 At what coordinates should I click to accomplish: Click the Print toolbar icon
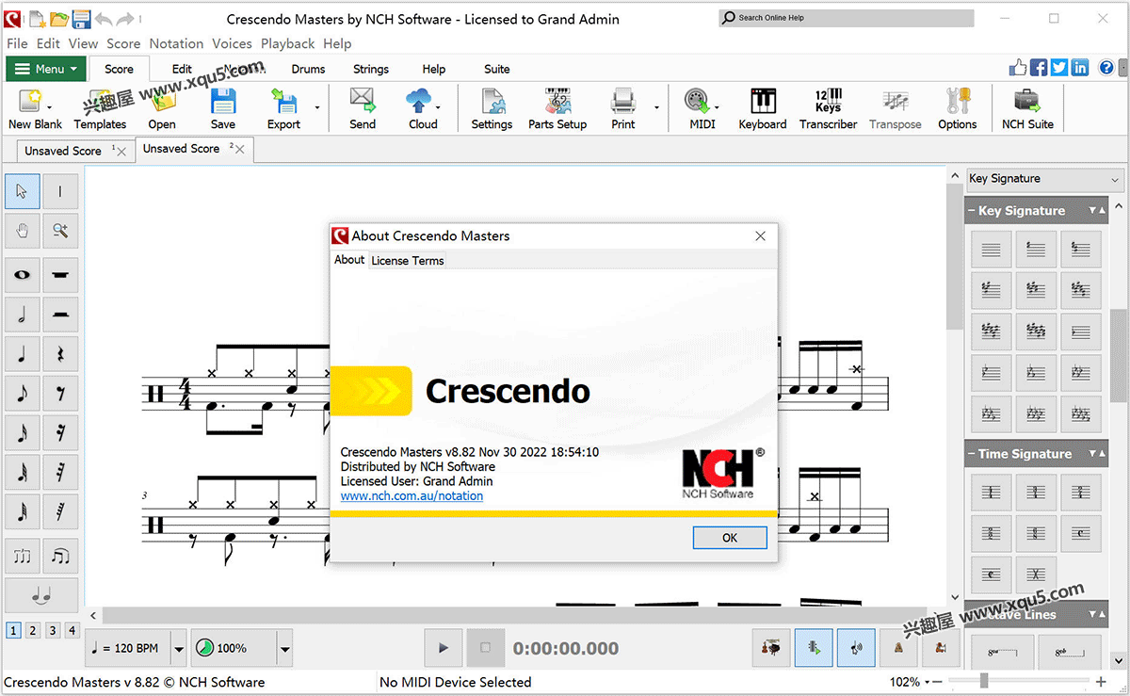(623, 108)
